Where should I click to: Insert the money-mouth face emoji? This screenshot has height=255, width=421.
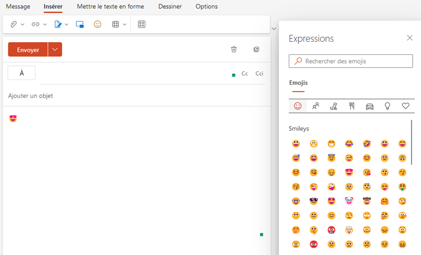pos(402,187)
